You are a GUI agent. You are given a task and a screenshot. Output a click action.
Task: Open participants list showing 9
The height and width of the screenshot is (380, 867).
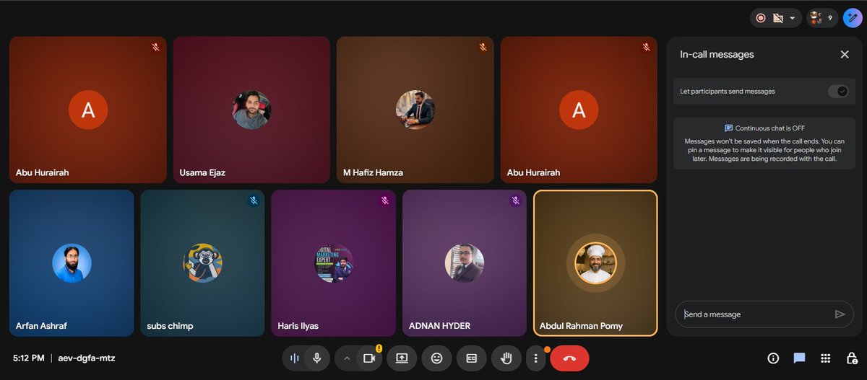pos(822,18)
